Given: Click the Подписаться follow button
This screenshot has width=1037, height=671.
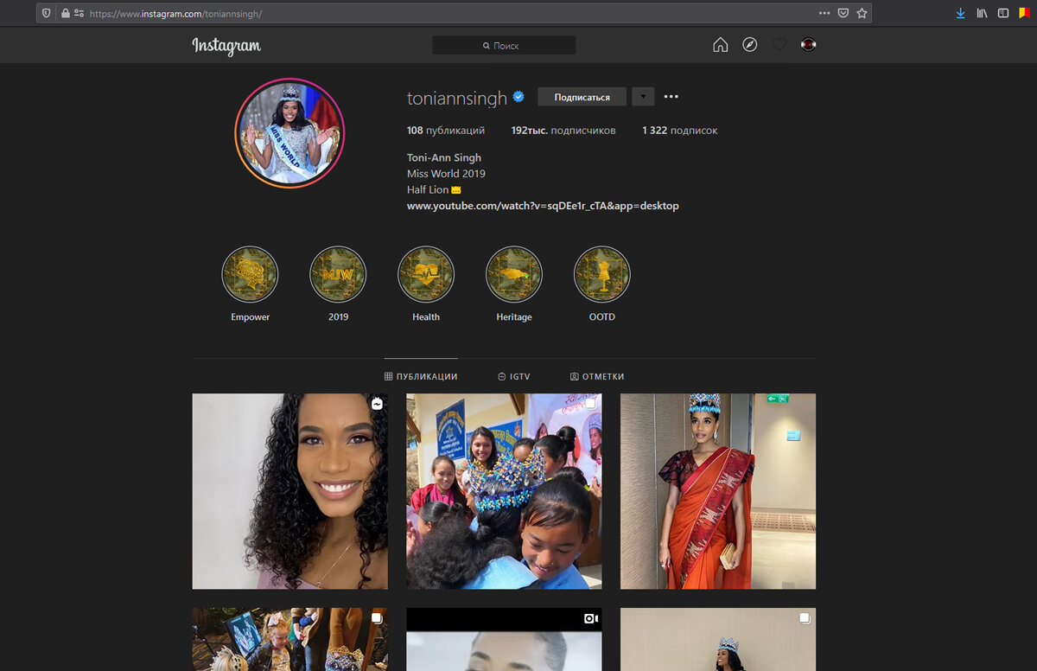Looking at the screenshot, I should click(x=582, y=97).
